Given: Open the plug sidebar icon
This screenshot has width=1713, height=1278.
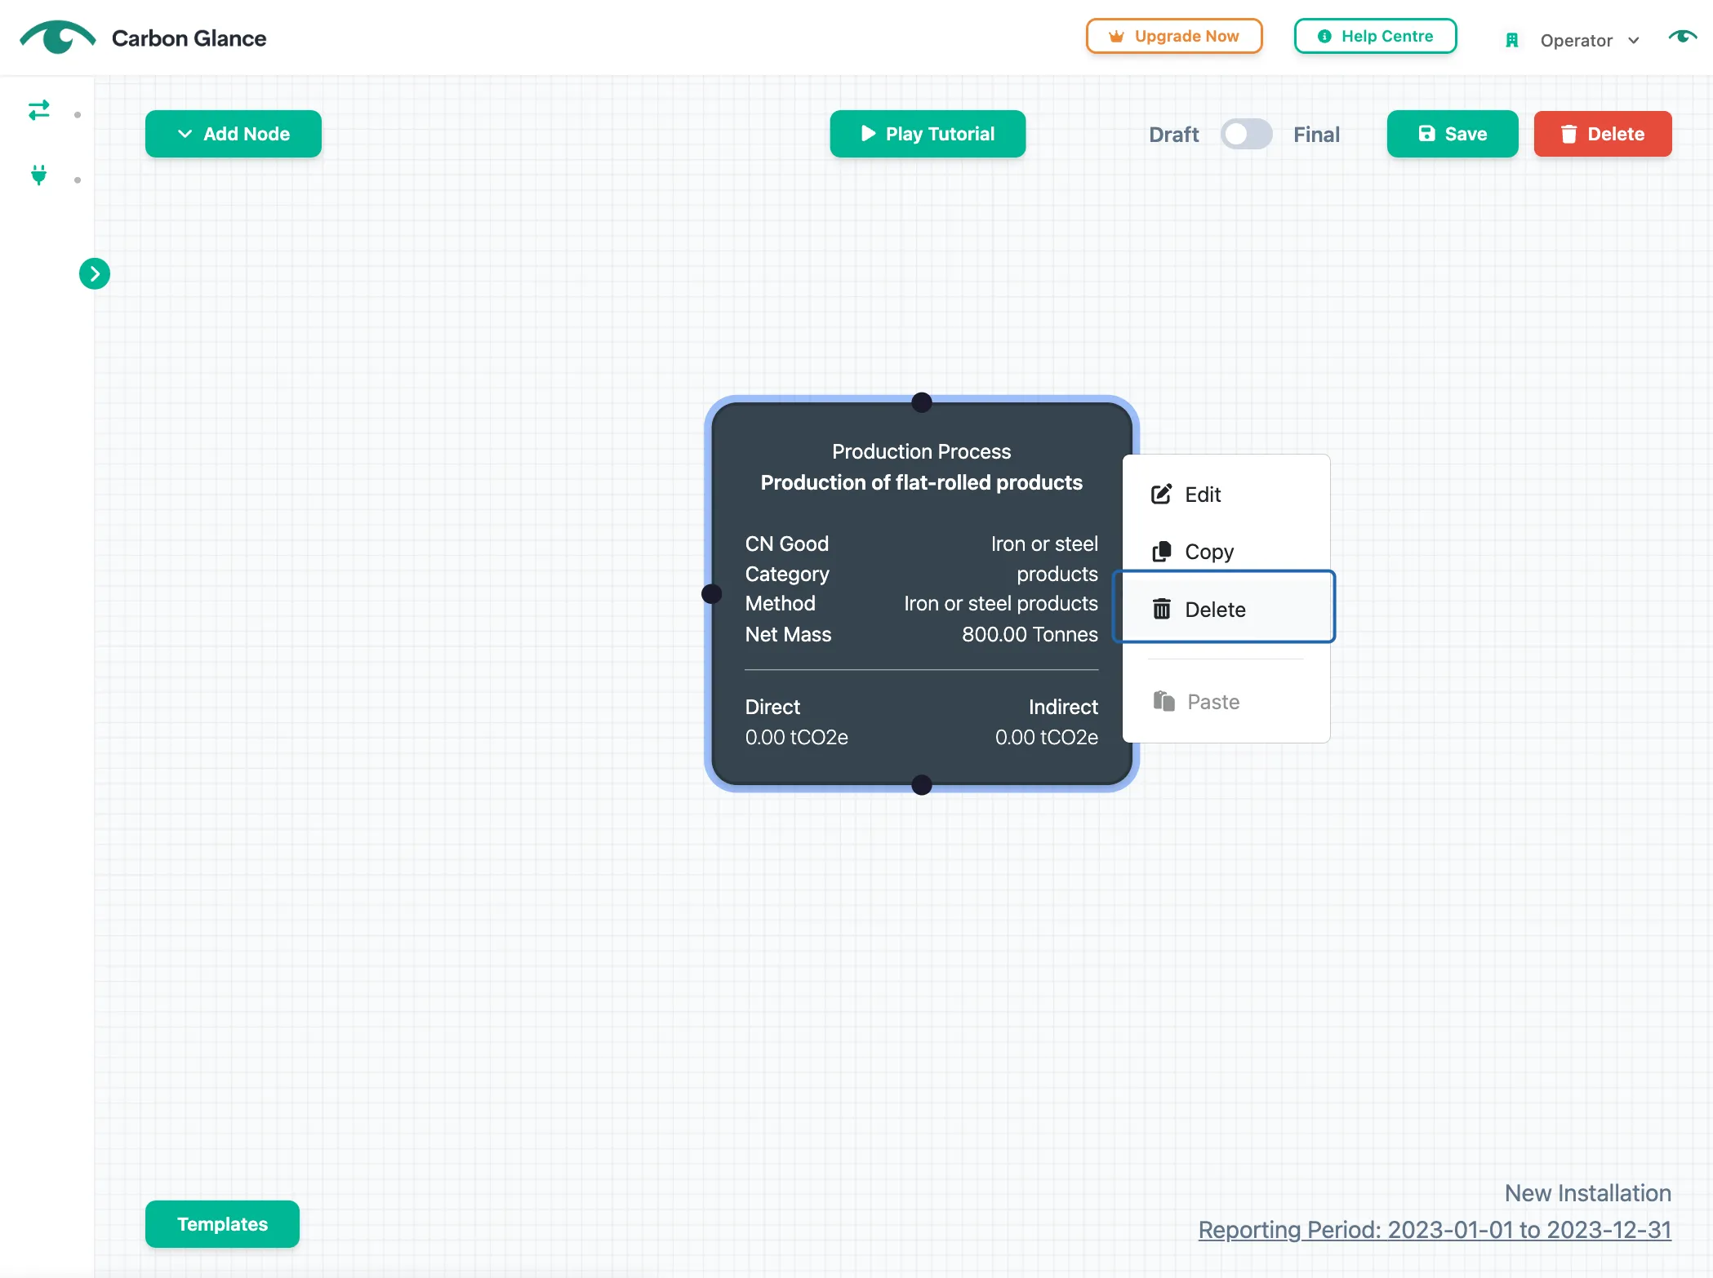Looking at the screenshot, I should point(38,175).
